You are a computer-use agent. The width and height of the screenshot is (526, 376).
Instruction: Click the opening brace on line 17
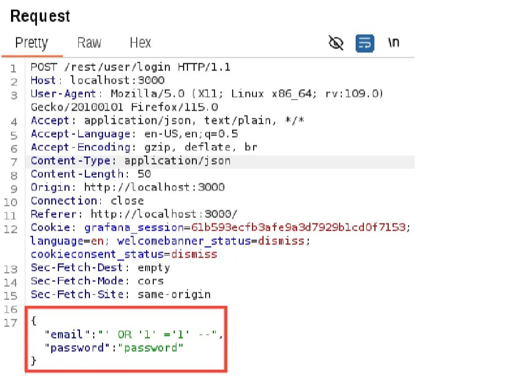[x=34, y=321]
